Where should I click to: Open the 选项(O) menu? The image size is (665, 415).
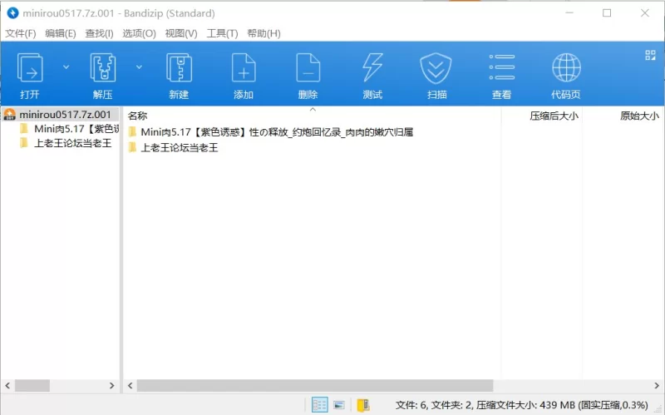(x=139, y=33)
